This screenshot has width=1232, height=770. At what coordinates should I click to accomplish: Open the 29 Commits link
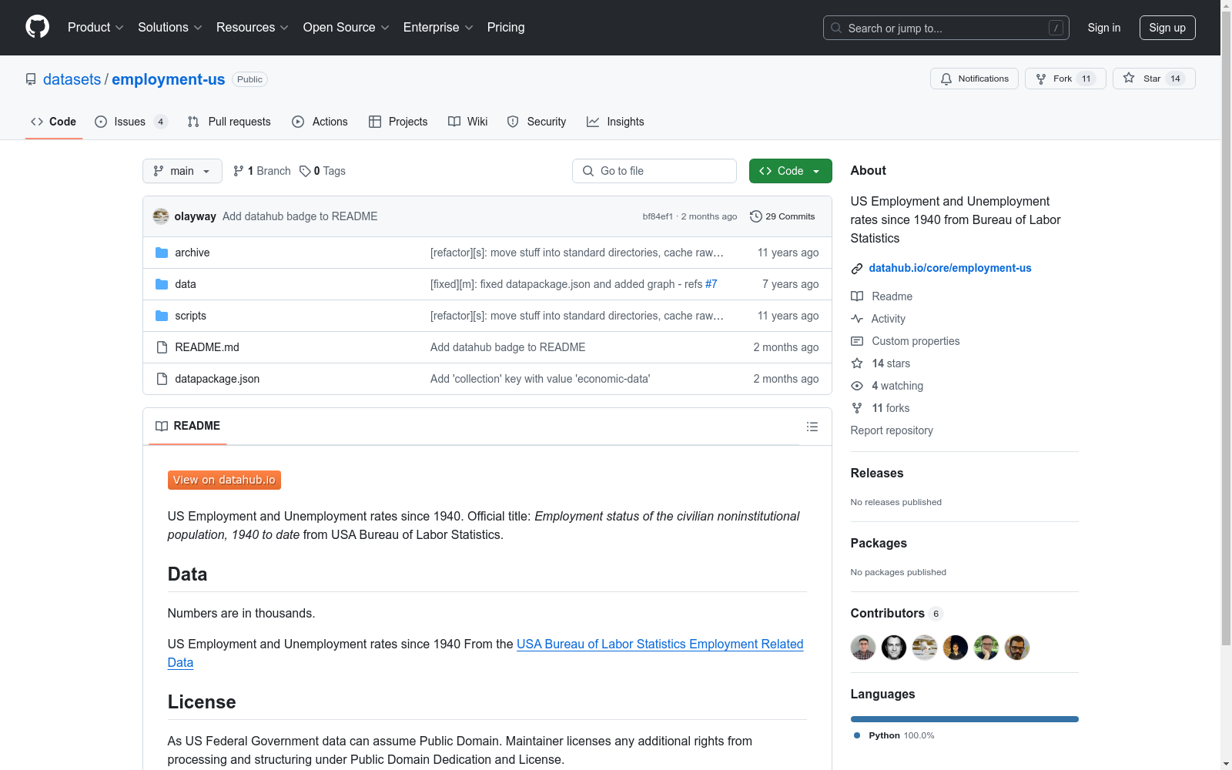pyautogui.click(x=782, y=216)
